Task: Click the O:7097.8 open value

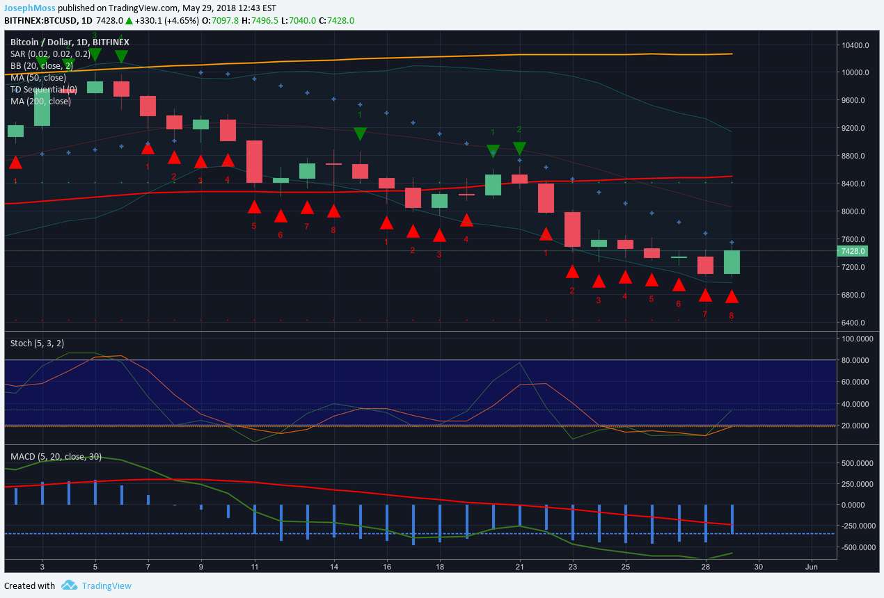Action: 221,21
